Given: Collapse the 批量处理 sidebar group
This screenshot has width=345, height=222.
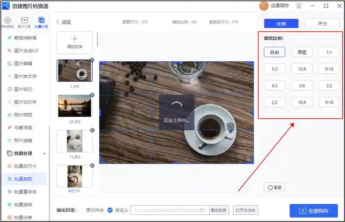Looking at the screenshot, I should [x=44, y=153].
